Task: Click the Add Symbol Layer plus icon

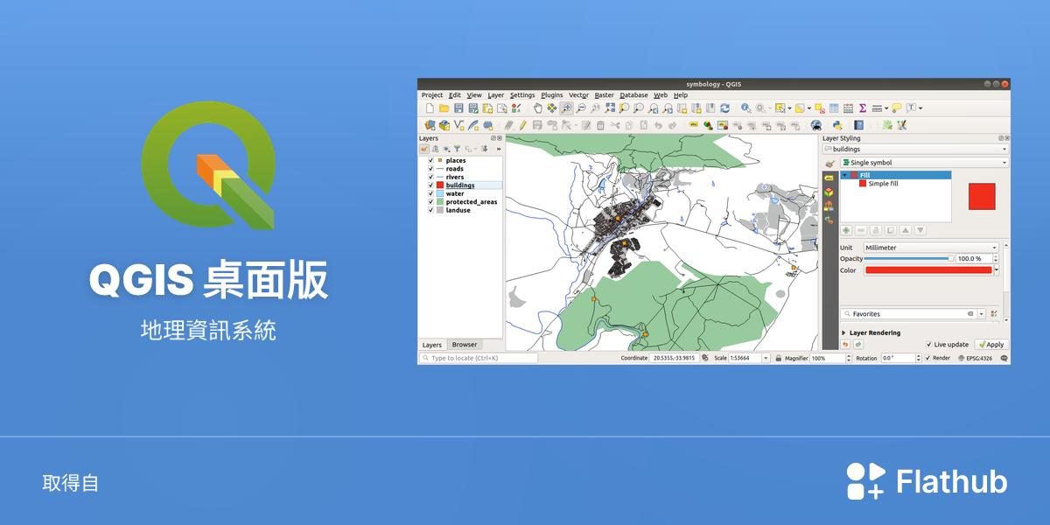Action: point(846,230)
